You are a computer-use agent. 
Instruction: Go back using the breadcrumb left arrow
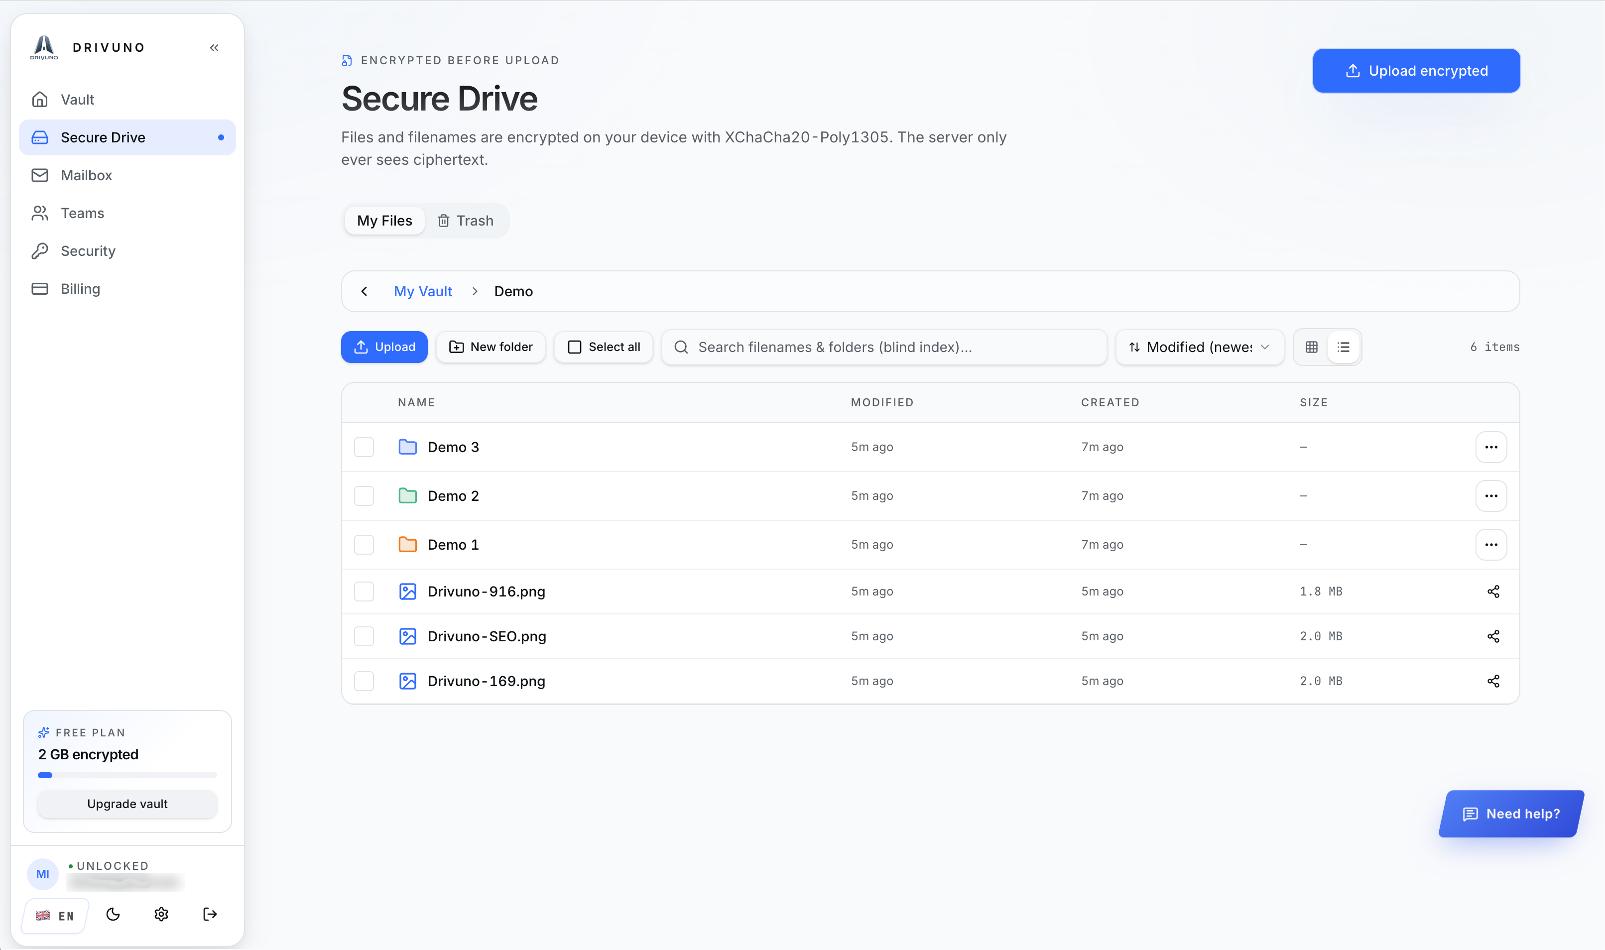point(365,291)
